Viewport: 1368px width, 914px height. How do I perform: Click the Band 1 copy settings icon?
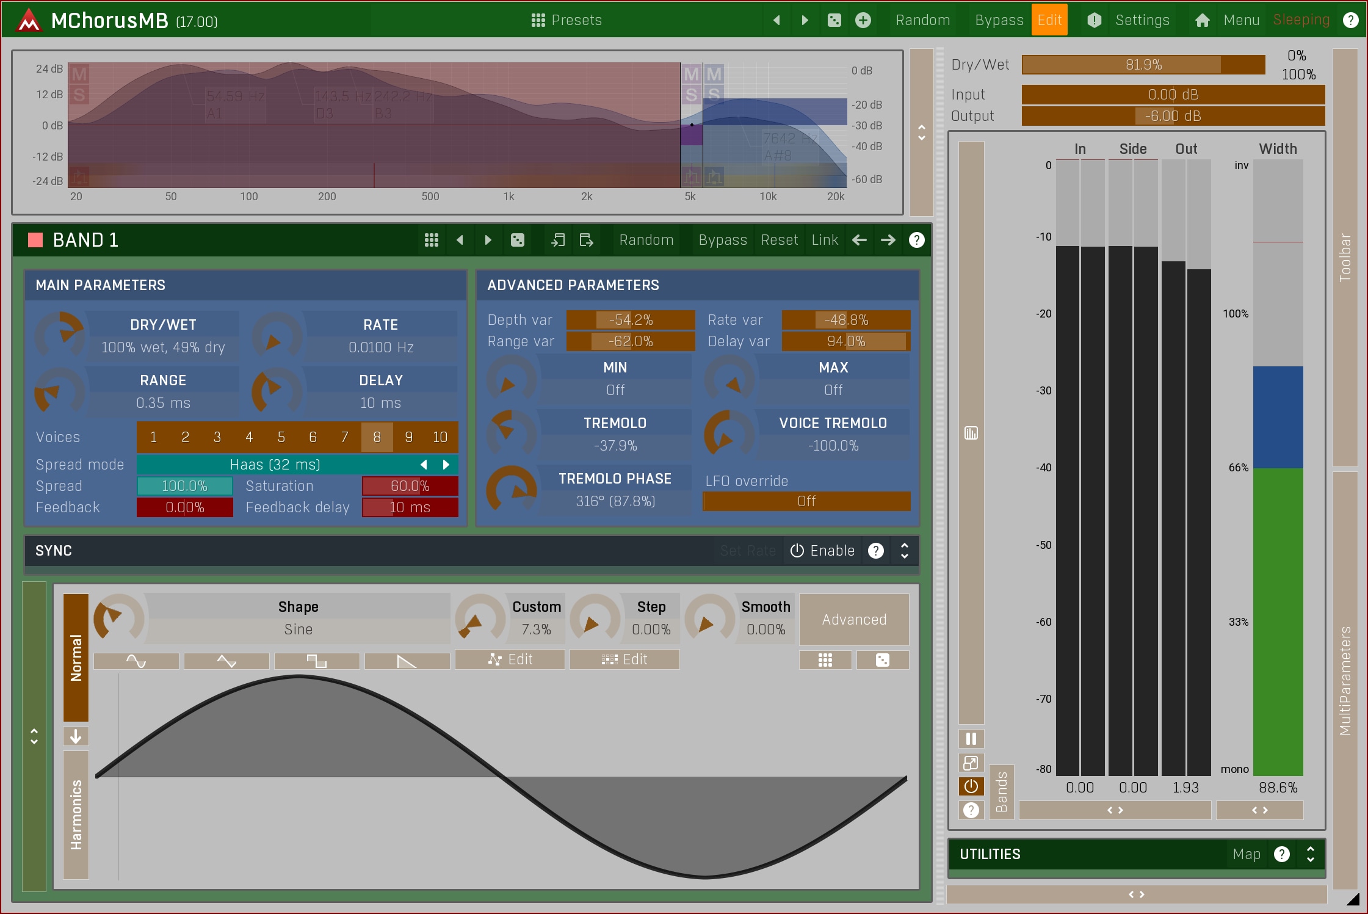[558, 240]
